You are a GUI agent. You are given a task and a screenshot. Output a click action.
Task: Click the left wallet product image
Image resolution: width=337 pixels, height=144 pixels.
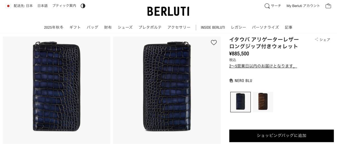click(56, 90)
